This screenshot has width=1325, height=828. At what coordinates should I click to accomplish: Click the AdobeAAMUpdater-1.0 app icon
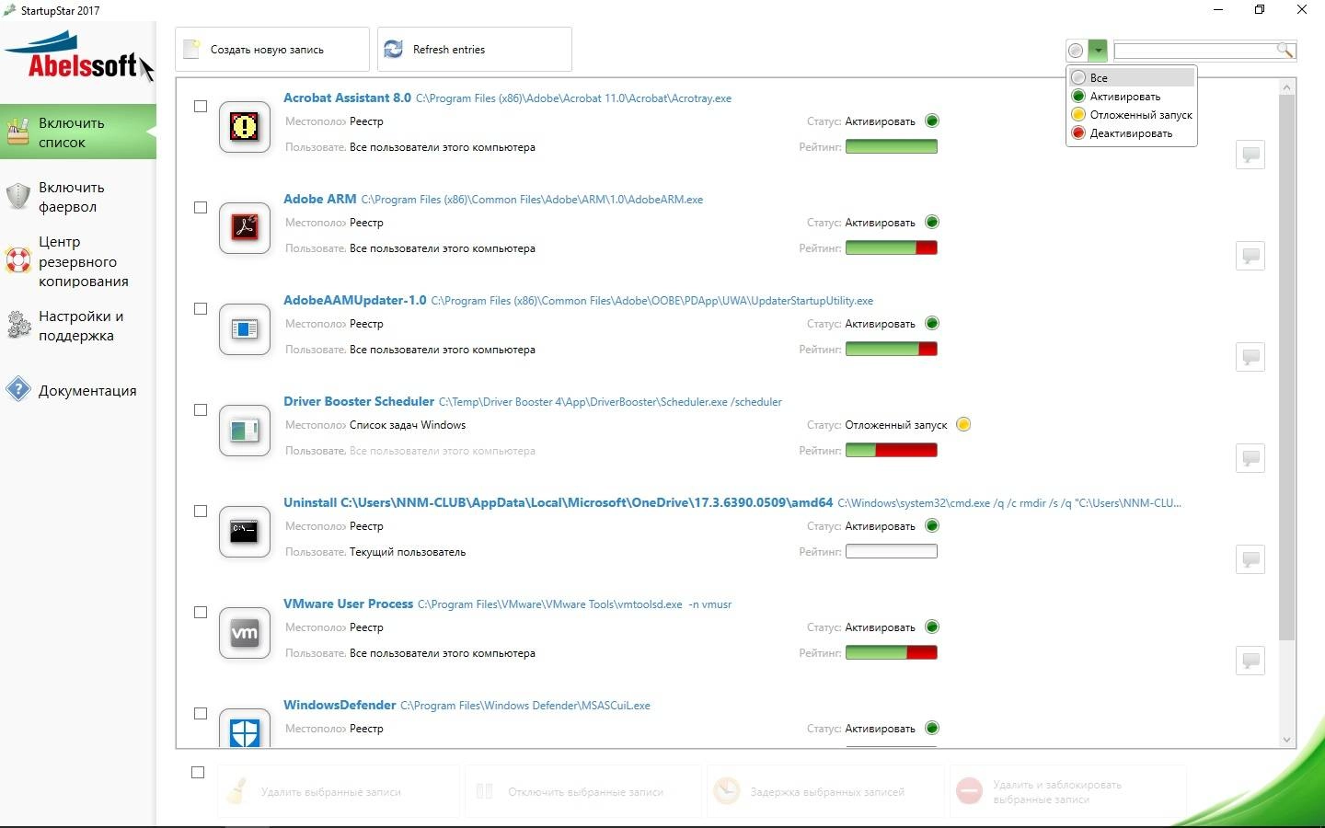tap(245, 328)
